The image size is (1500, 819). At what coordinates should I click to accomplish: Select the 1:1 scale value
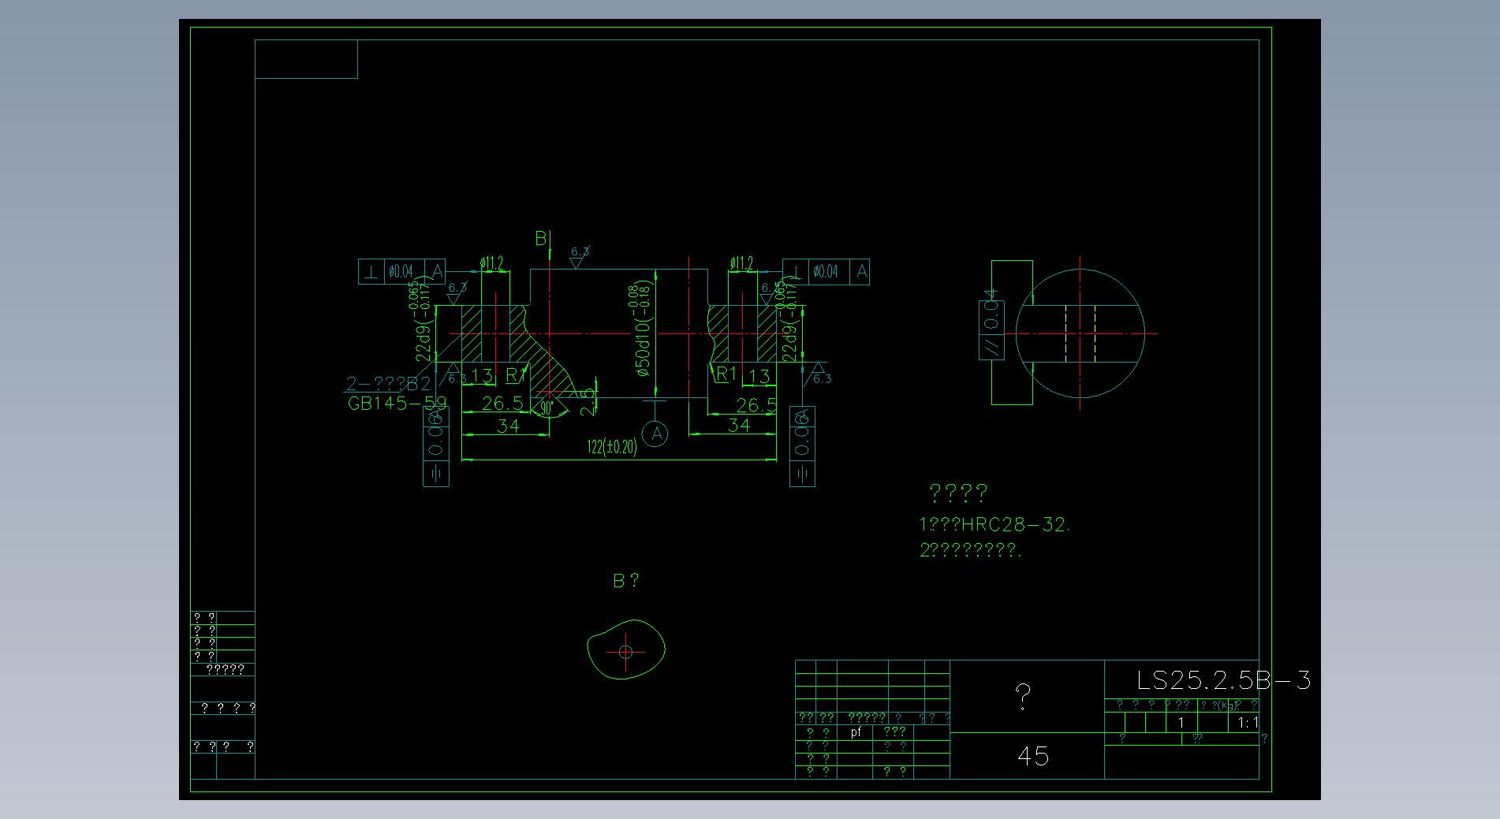click(1248, 723)
